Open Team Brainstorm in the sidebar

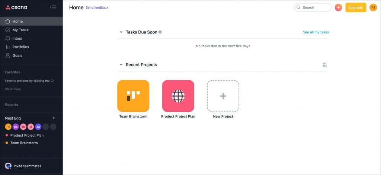(x=24, y=143)
